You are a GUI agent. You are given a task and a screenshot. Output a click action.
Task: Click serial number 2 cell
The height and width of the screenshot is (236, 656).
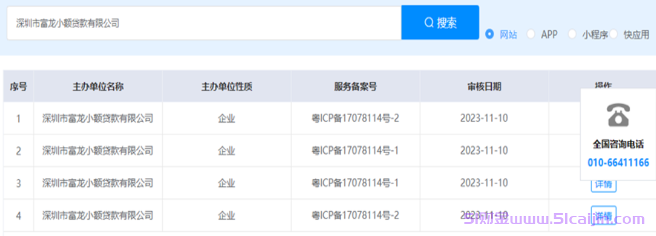18,151
